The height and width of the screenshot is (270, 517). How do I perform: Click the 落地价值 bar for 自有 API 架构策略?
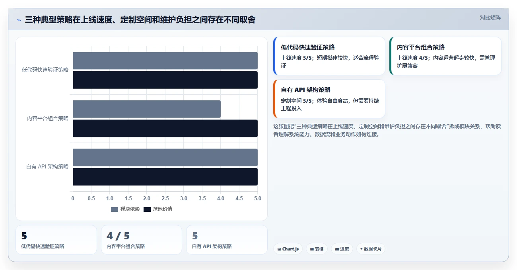(165, 177)
